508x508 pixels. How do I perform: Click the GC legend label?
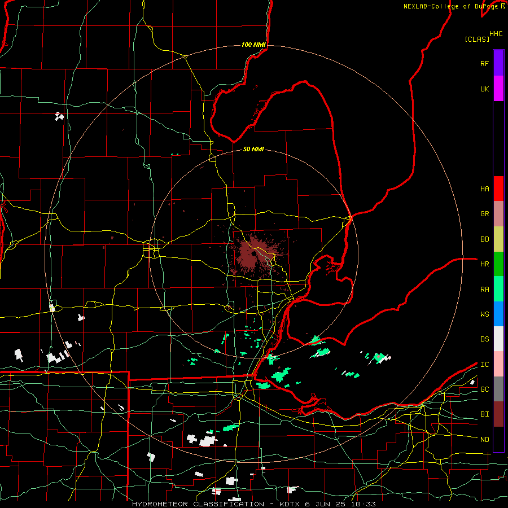pos(485,389)
